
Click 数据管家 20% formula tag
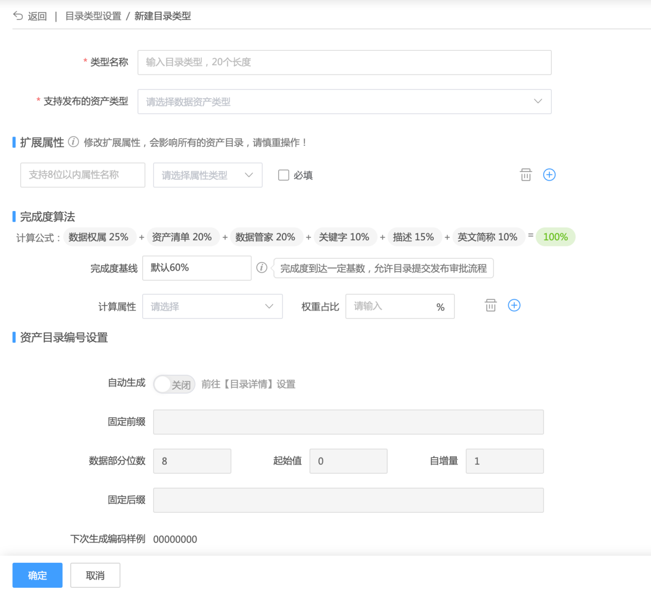265,237
